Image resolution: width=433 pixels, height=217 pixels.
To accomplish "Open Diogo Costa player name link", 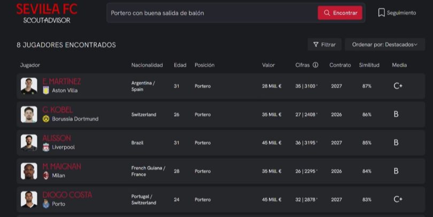I will [x=67, y=195].
